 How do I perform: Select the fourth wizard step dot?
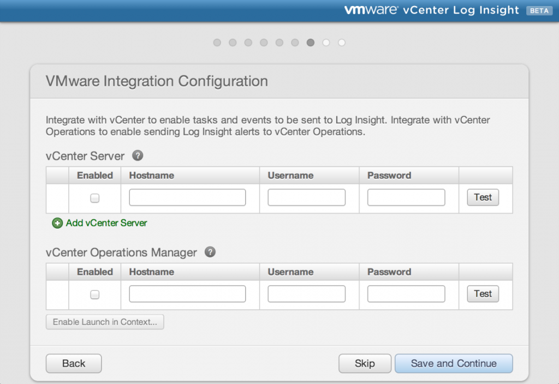point(264,43)
